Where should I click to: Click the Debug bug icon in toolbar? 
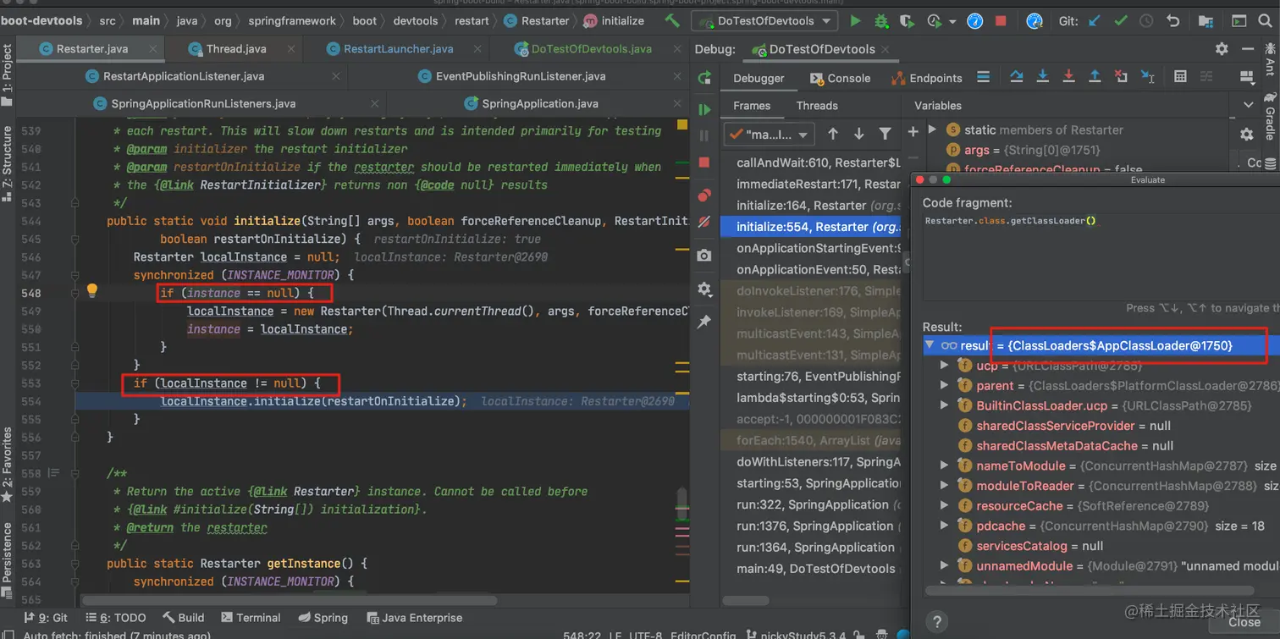[881, 20]
